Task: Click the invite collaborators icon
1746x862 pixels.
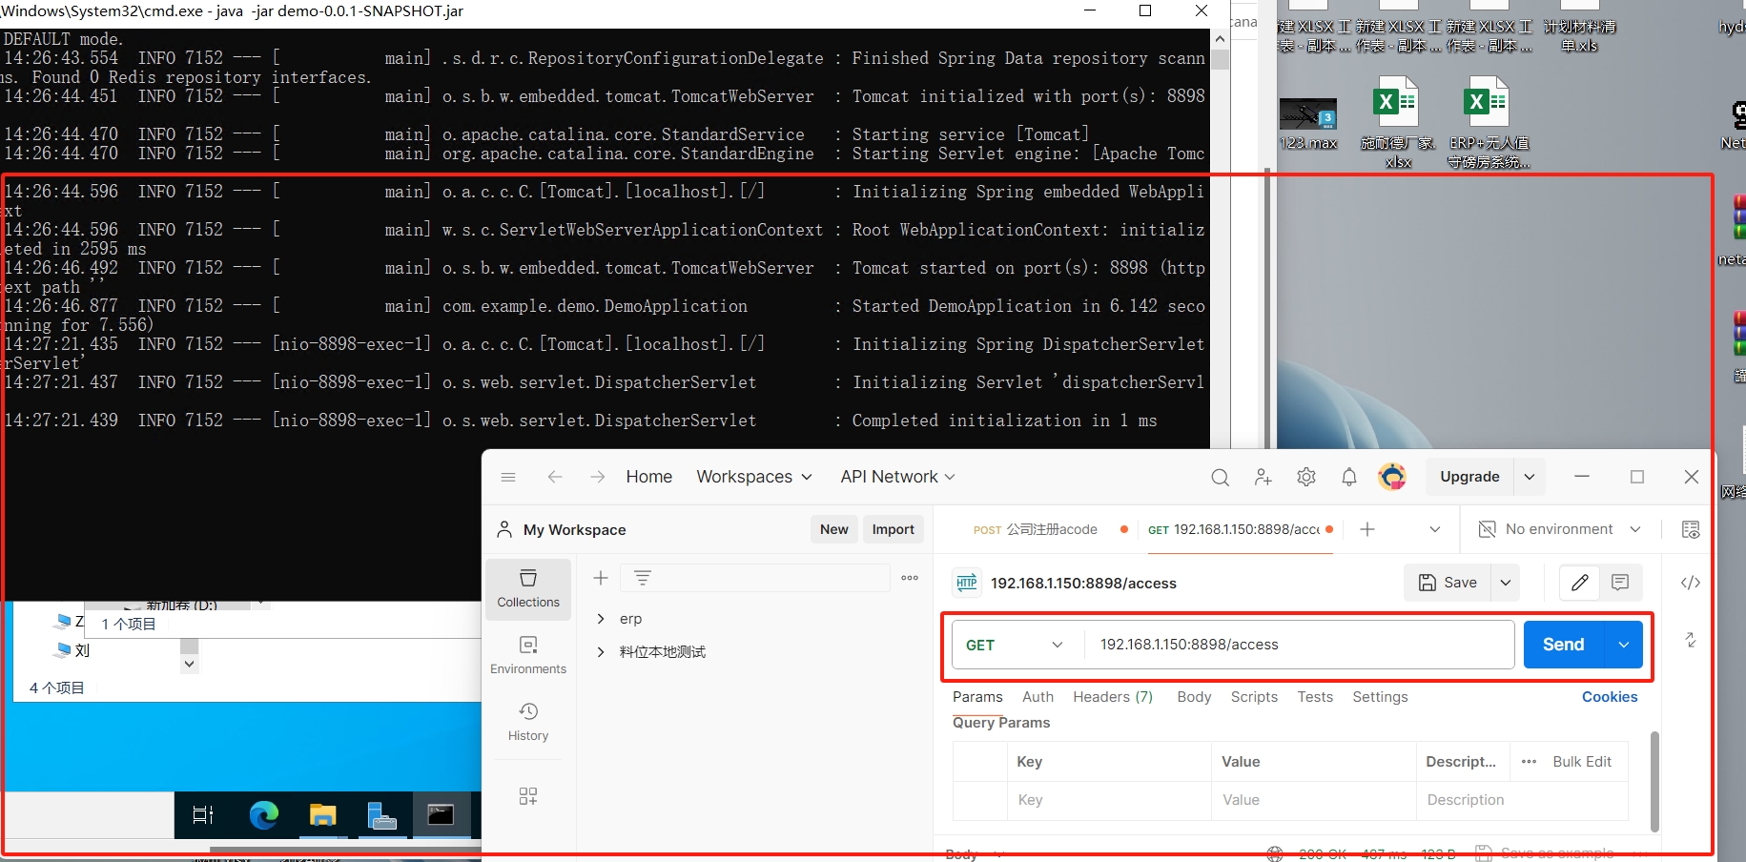Action: click(1263, 477)
